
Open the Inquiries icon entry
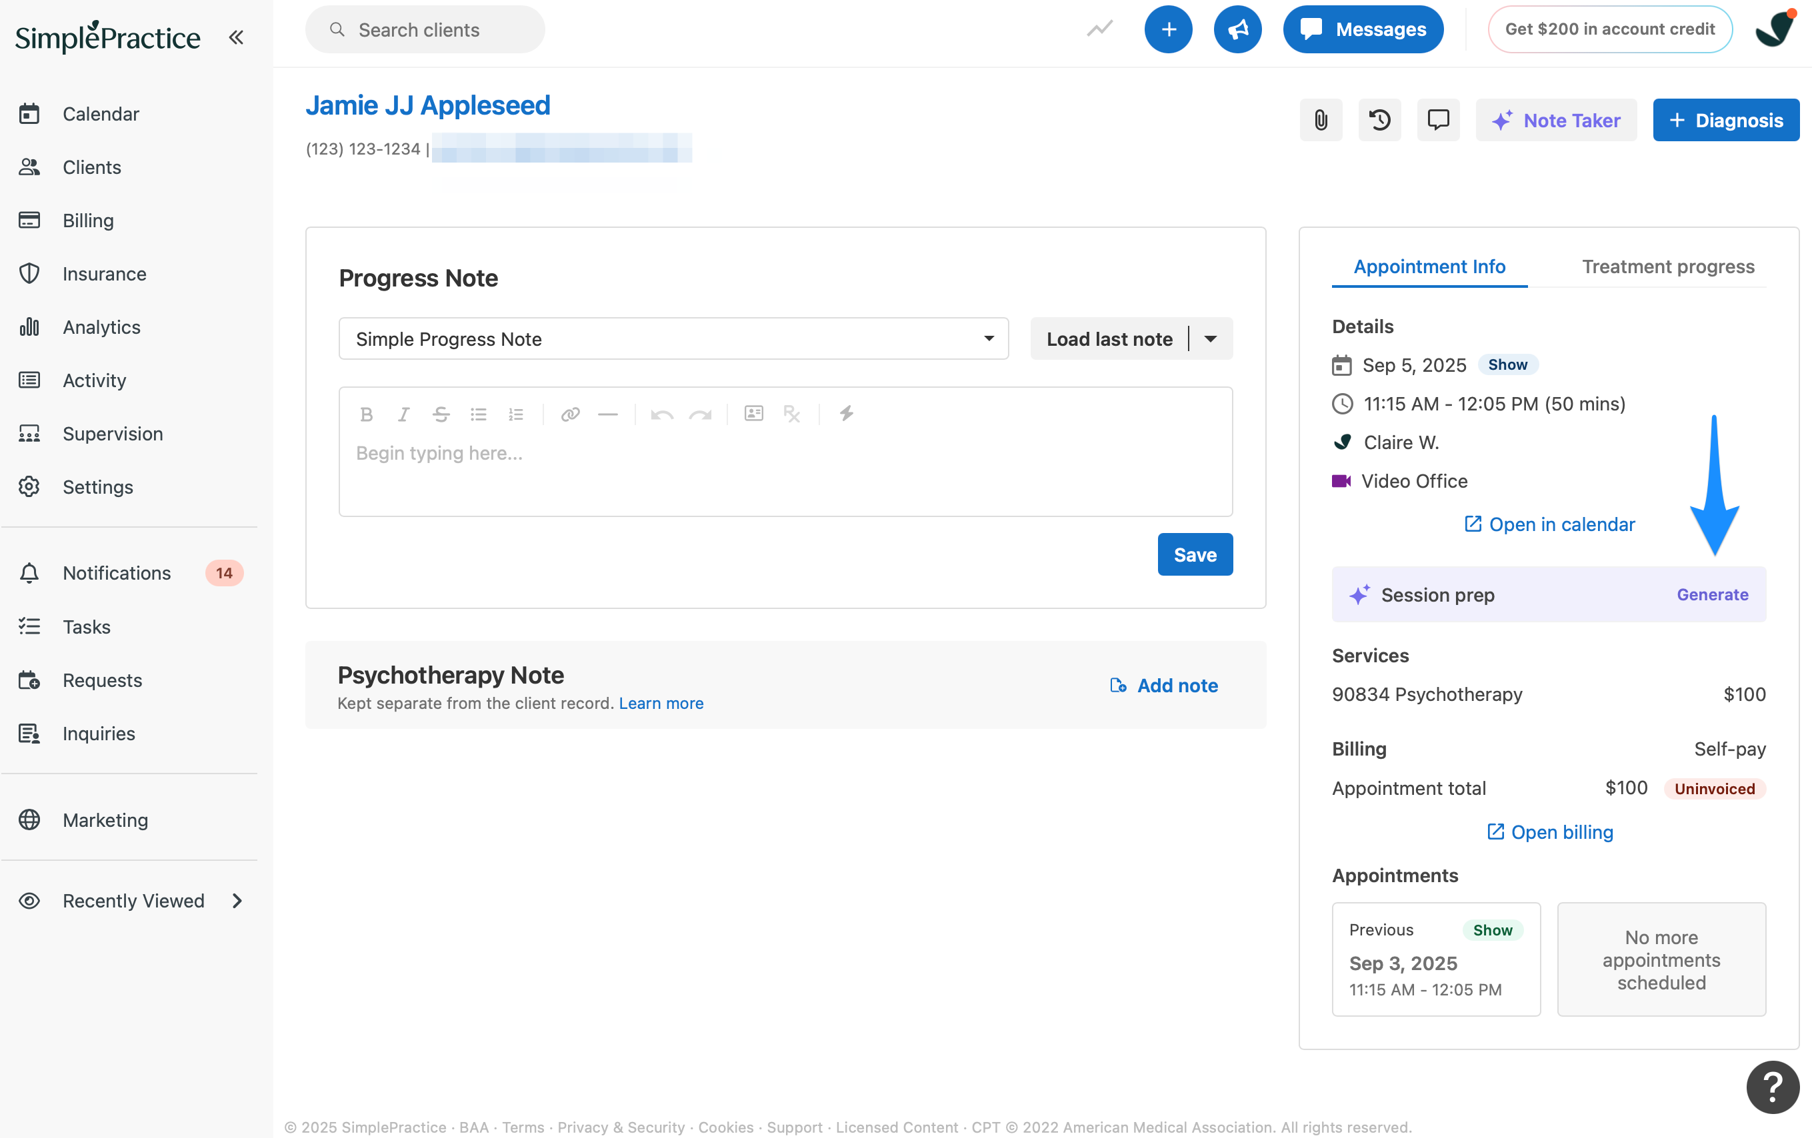pos(29,734)
